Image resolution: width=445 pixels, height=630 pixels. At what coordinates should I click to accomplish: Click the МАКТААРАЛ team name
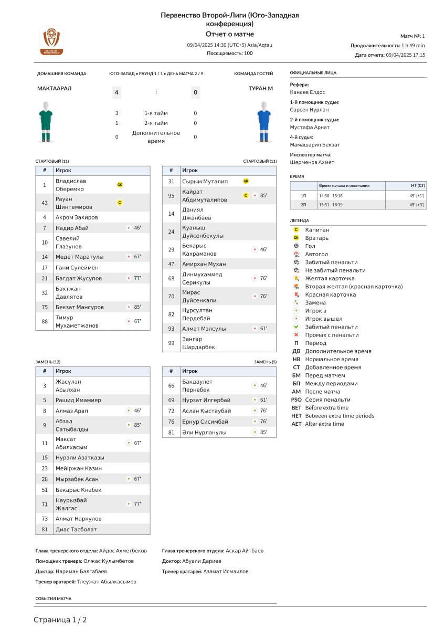54,89
